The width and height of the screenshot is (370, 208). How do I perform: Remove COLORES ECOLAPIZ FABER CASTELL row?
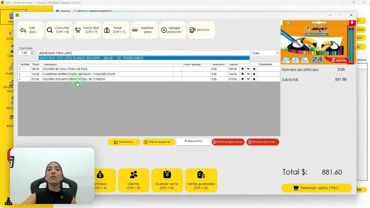tap(254, 79)
